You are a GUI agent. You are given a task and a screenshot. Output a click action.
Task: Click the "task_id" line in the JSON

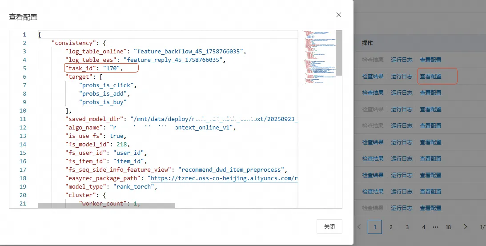pyautogui.click(x=94, y=68)
